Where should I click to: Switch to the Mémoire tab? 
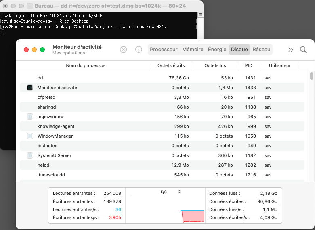coord(193,50)
